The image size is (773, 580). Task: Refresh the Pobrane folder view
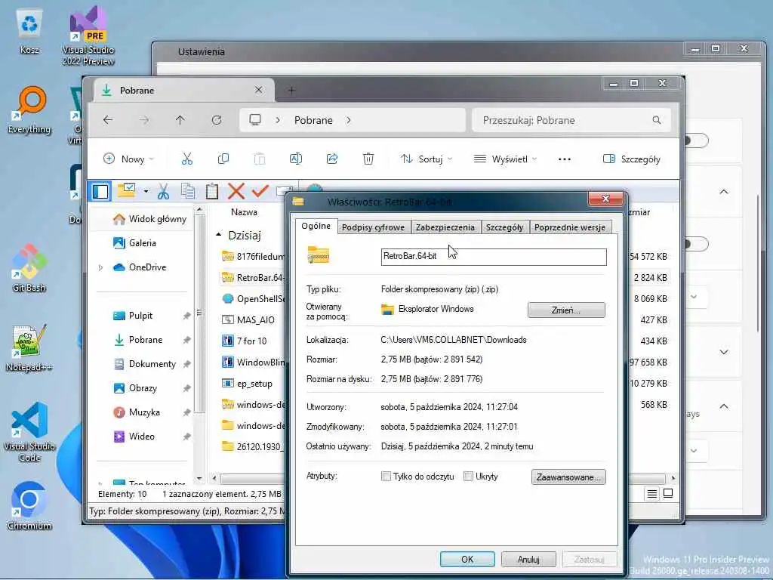[x=217, y=120]
